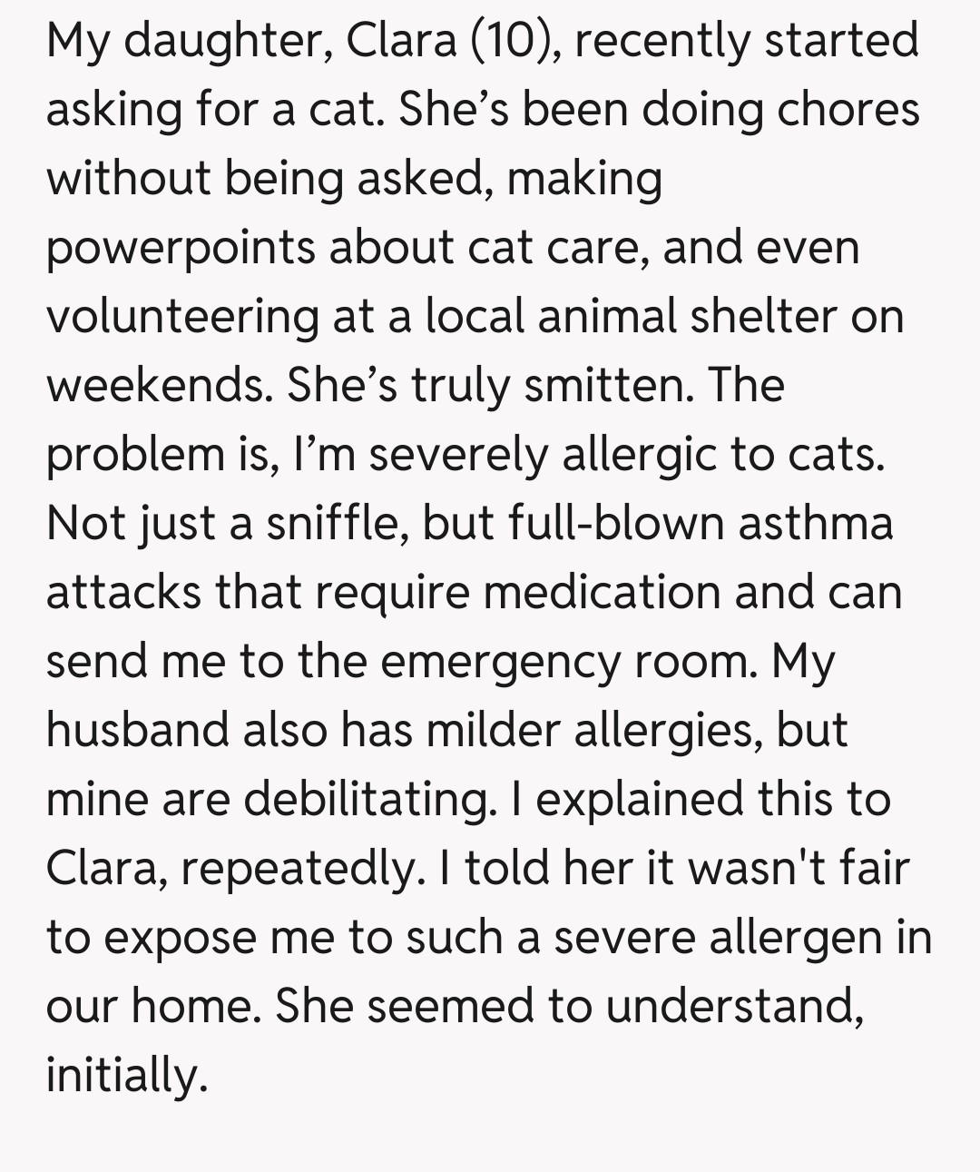980x1172 pixels.
Task: Click the word "asthma"
Action: tap(815, 523)
